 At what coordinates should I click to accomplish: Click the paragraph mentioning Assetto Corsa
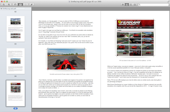click(x=135, y=85)
